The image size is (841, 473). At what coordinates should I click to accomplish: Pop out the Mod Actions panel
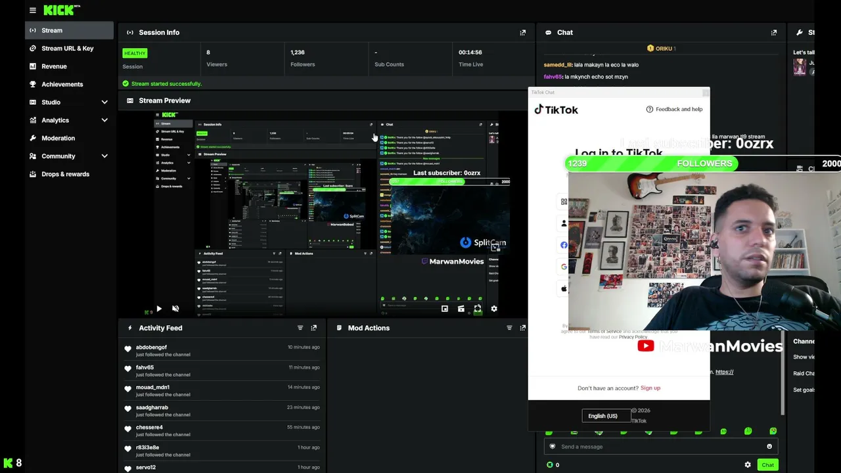click(x=522, y=328)
